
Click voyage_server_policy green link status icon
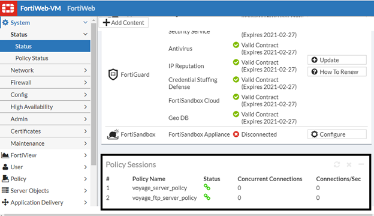pos(207,187)
